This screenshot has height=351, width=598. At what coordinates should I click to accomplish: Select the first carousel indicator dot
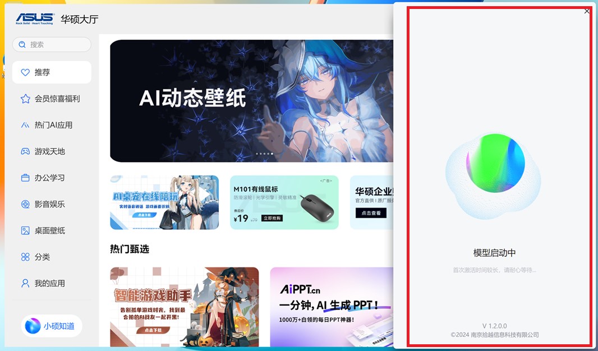click(257, 154)
